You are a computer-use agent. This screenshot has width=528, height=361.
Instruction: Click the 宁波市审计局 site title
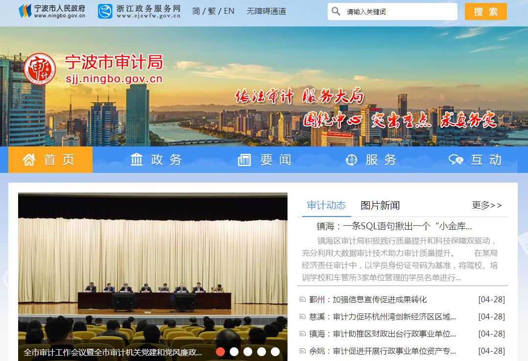(114, 62)
